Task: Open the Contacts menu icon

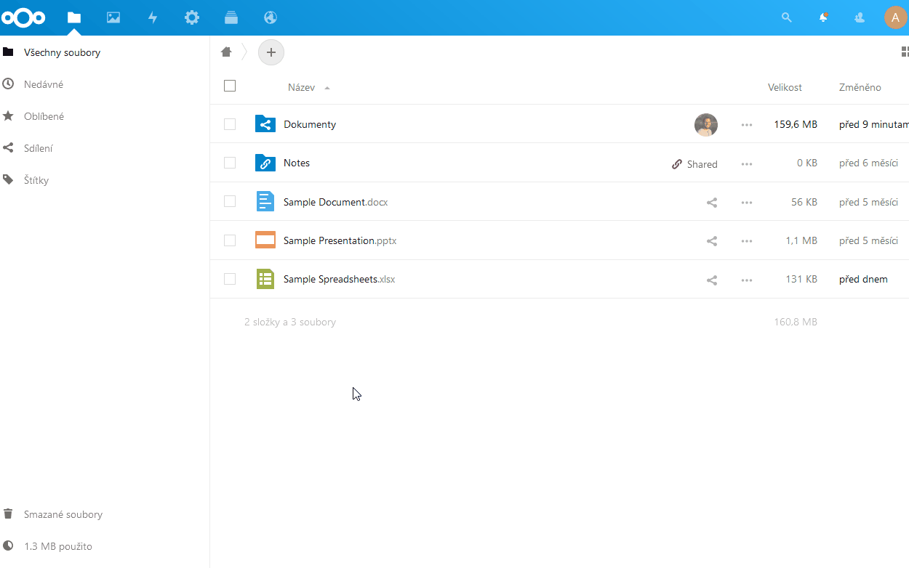Action: (x=860, y=17)
